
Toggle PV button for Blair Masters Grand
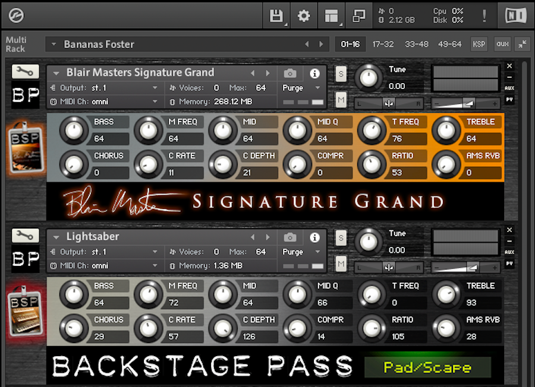click(x=509, y=100)
